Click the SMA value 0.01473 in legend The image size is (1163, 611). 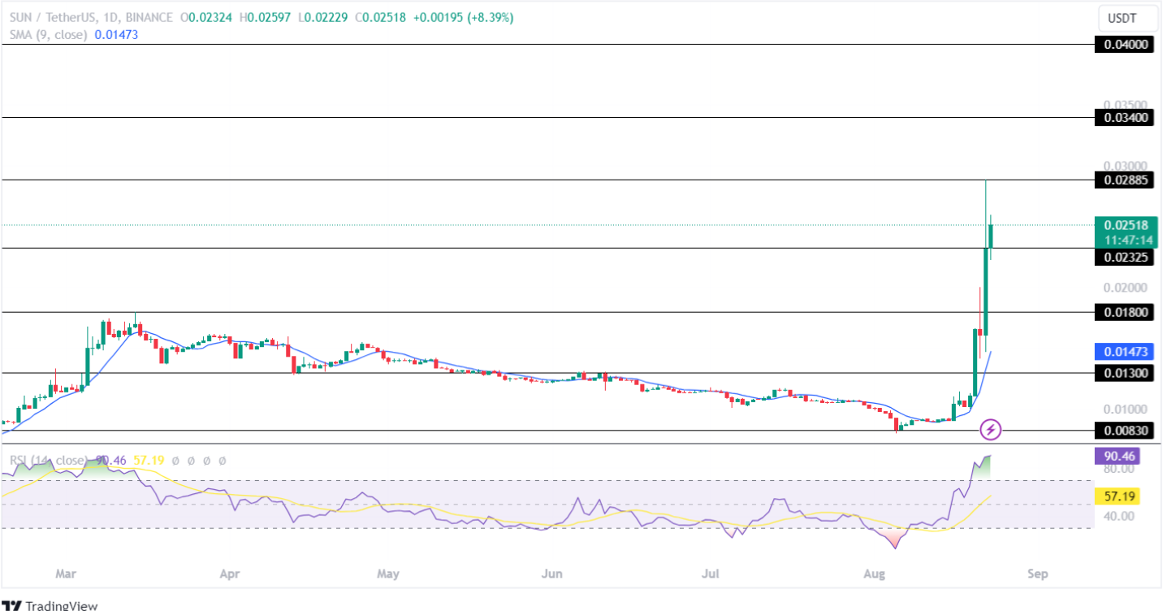116,34
